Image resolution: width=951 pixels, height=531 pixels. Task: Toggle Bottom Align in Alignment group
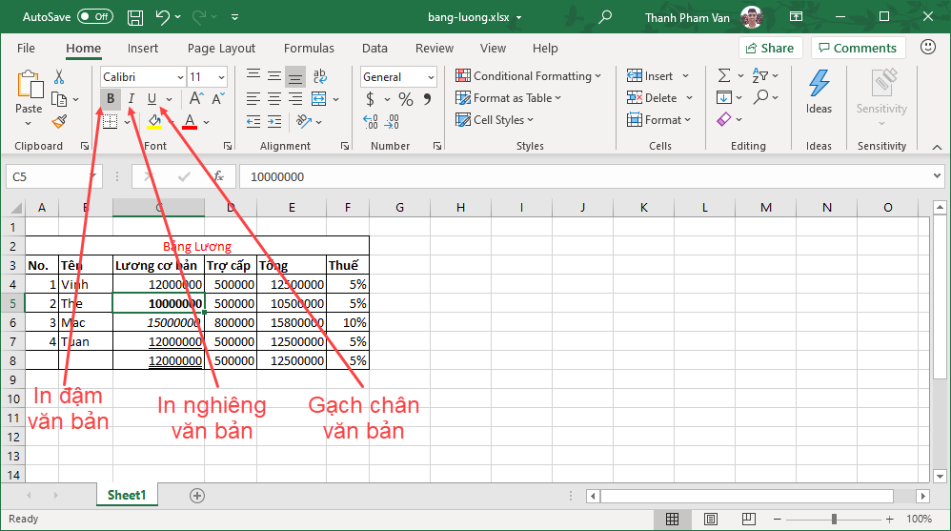[x=295, y=76]
